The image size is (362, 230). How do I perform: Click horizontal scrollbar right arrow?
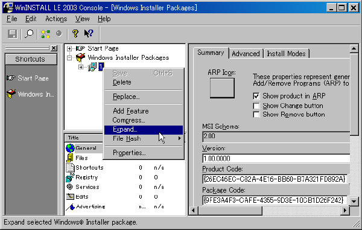[345, 210]
